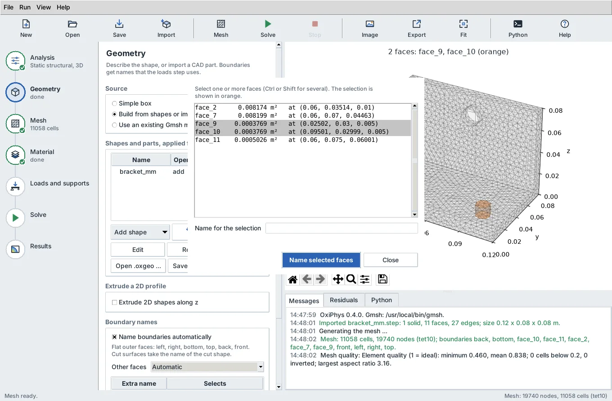
Task: Open a project with the Open icon
Action: click(72, 28)
